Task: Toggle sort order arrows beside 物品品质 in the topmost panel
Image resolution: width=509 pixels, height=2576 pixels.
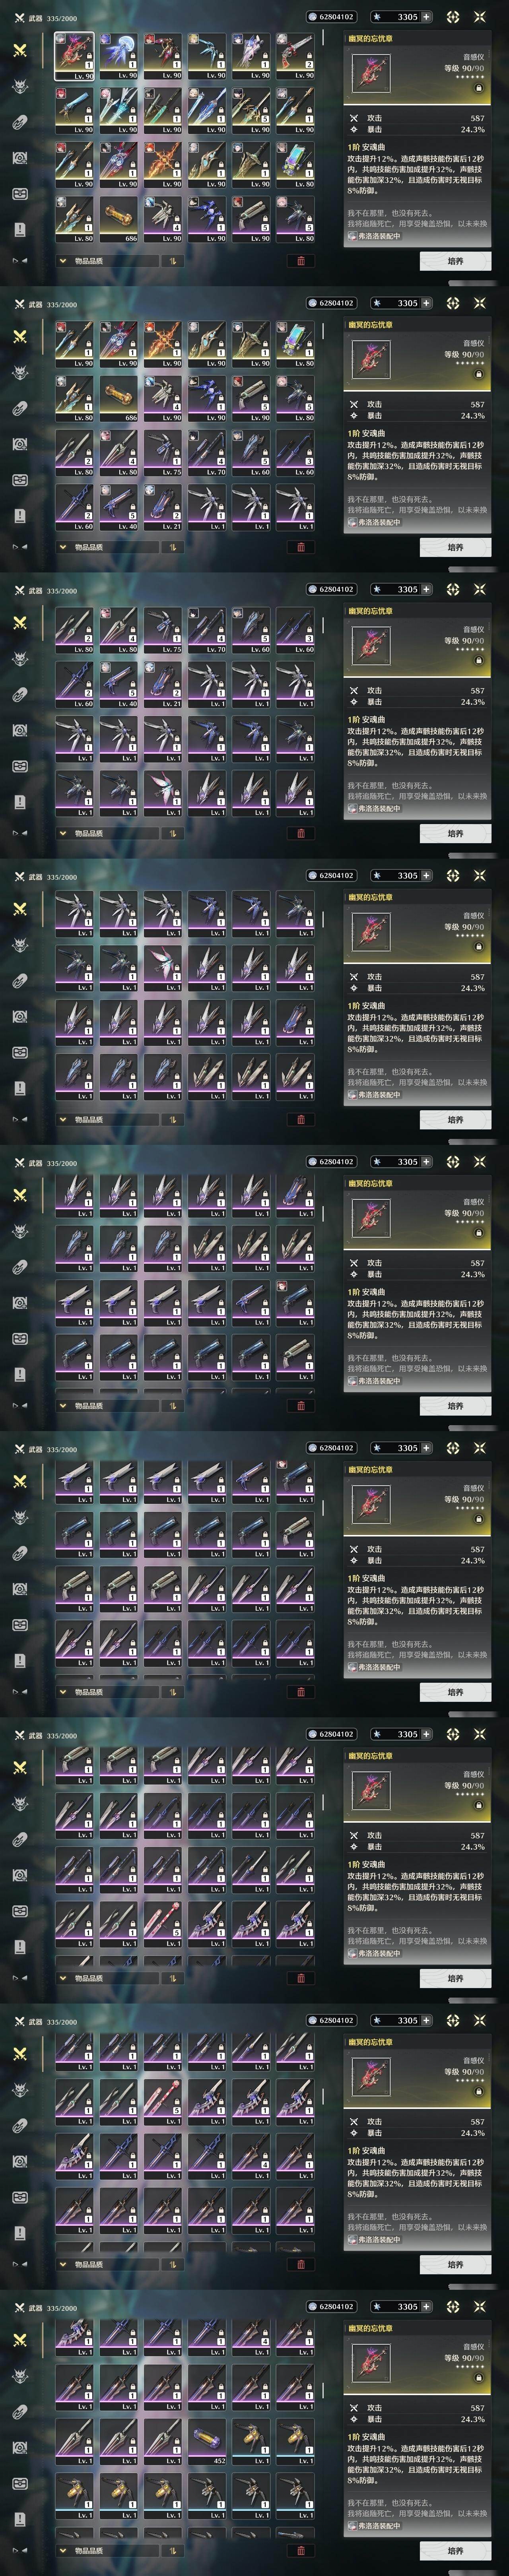Action: click(172, 261)
